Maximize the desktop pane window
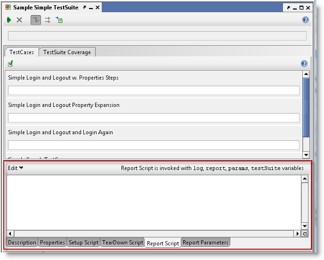The image size is (324, 260). (x=301, y=8)
